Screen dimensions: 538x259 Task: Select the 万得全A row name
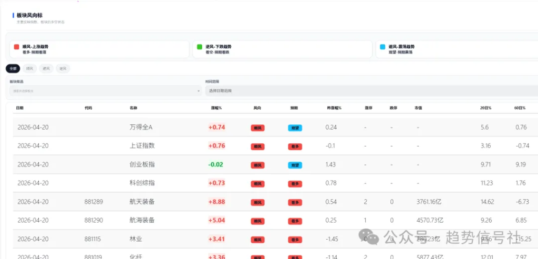(x=141, y=127)
